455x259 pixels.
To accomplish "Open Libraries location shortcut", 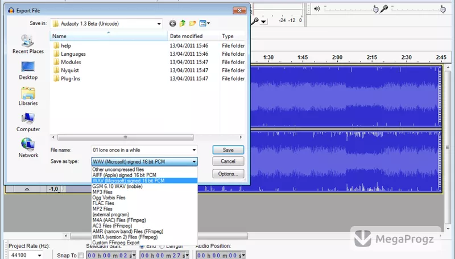I will (28, 97).
